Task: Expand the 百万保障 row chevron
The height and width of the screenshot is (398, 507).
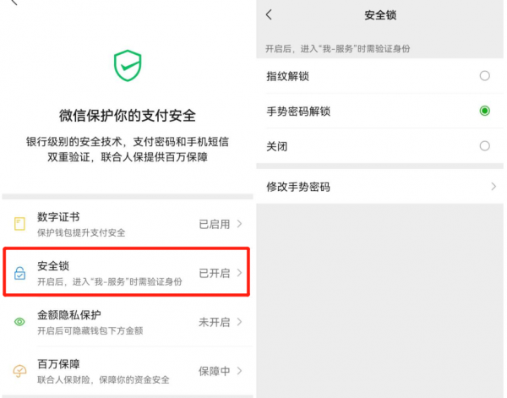Action: tap(240, 371)
